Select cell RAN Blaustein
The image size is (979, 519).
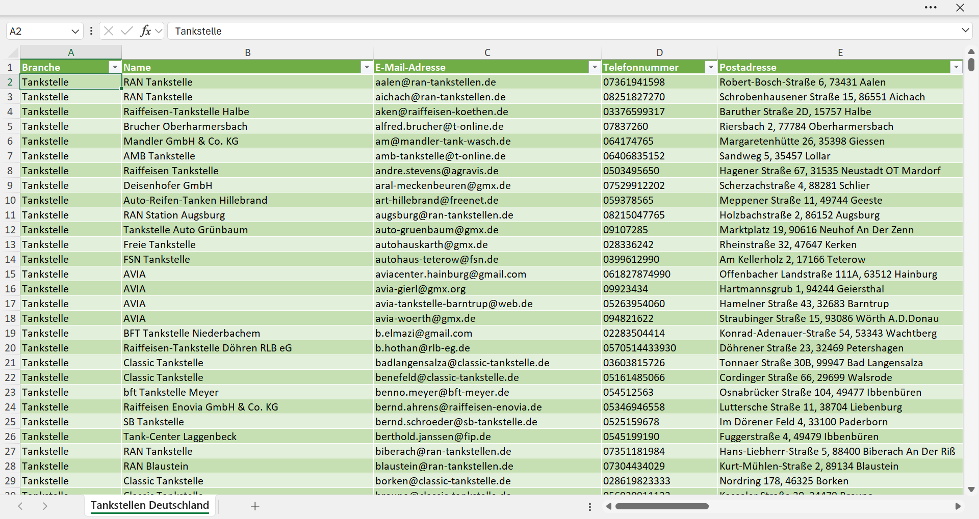(248, 466)
